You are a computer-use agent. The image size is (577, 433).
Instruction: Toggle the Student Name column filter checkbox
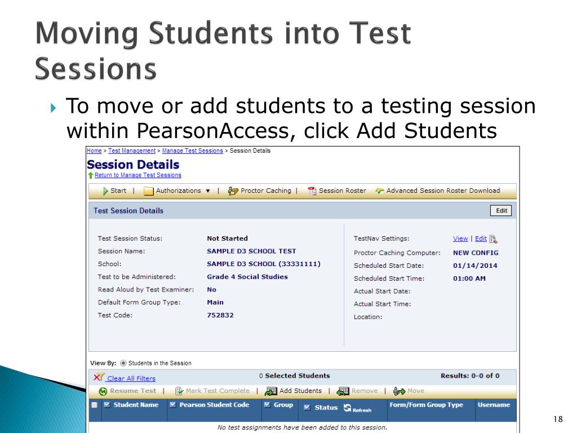coord(107,405)
